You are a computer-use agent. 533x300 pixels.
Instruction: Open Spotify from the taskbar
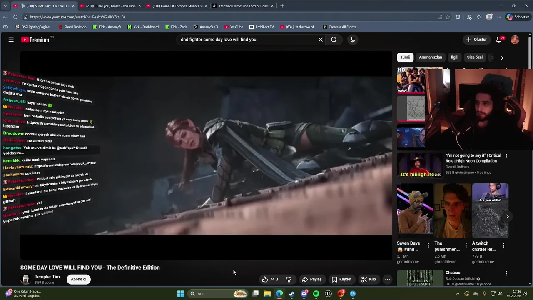(316, 294)
